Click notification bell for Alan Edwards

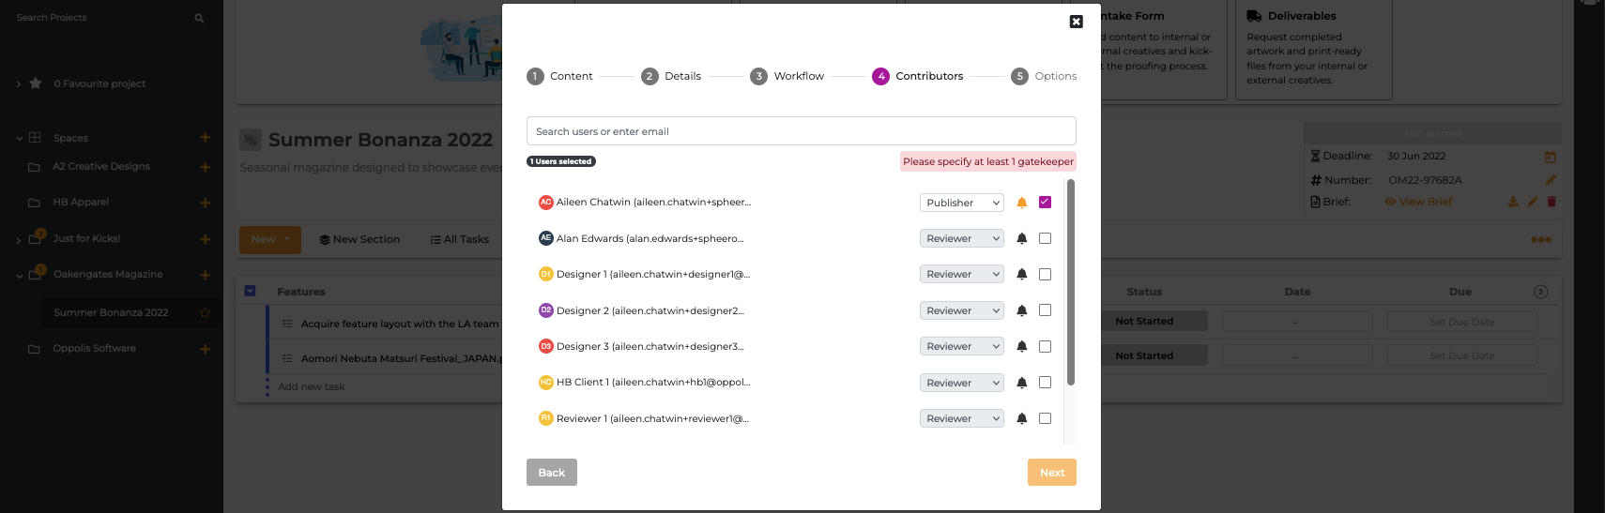pos(1022,239)
